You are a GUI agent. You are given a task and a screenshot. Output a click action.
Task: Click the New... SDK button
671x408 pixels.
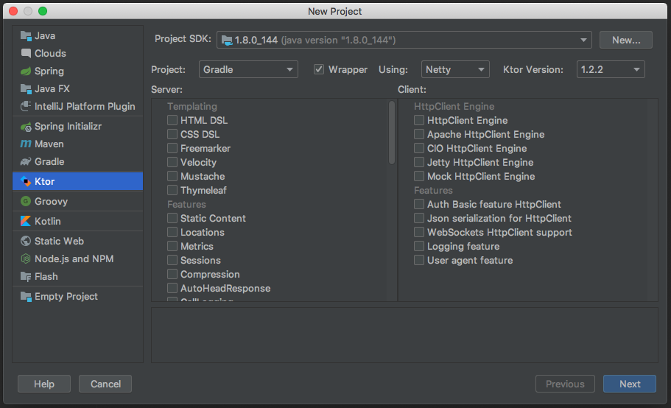[x=626, y=40]
